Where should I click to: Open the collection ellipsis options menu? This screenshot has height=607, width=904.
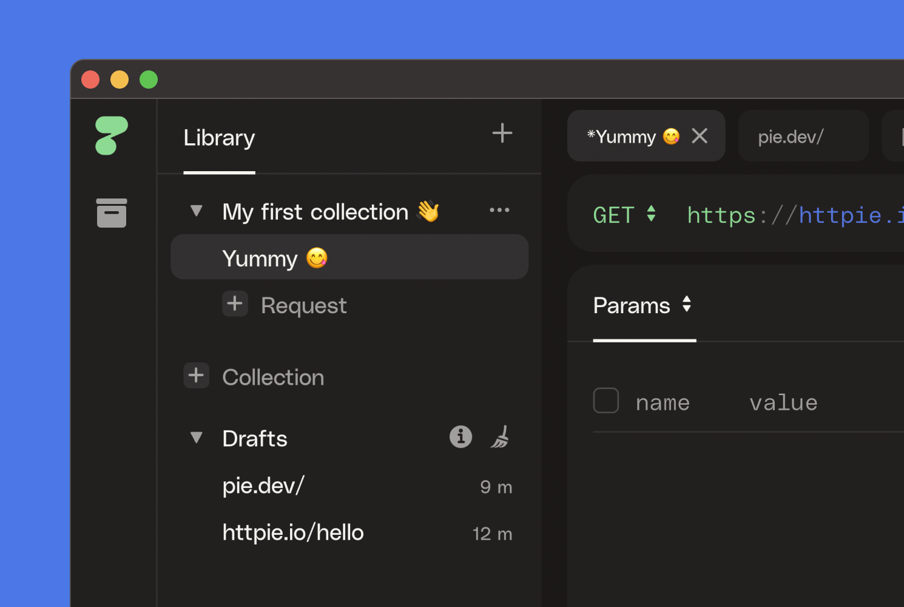[x=499, y=209]
